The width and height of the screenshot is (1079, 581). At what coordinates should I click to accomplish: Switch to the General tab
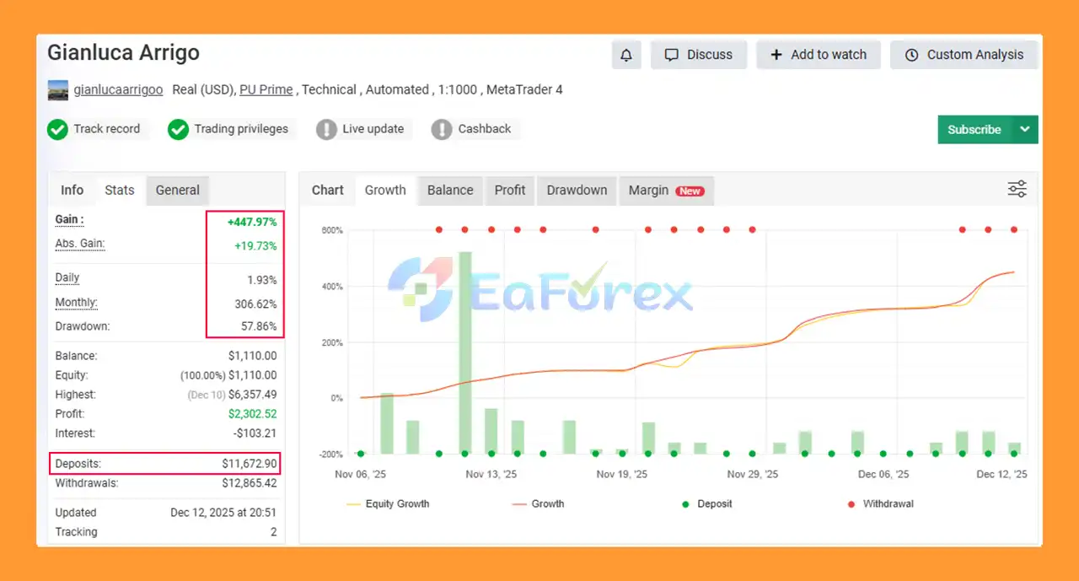coord(178,190)
